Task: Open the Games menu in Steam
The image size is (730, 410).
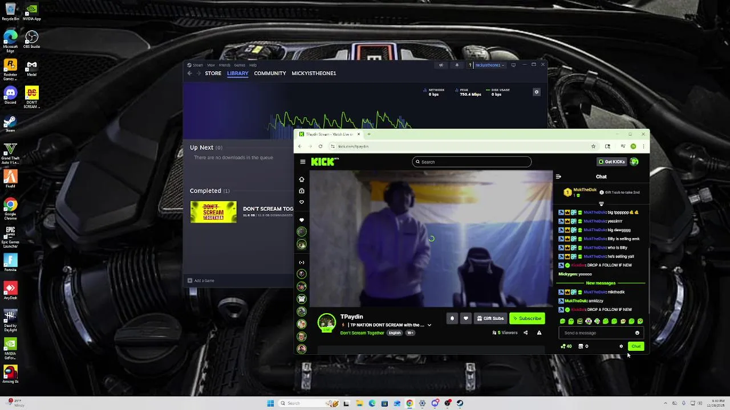Action: (240, 65)
